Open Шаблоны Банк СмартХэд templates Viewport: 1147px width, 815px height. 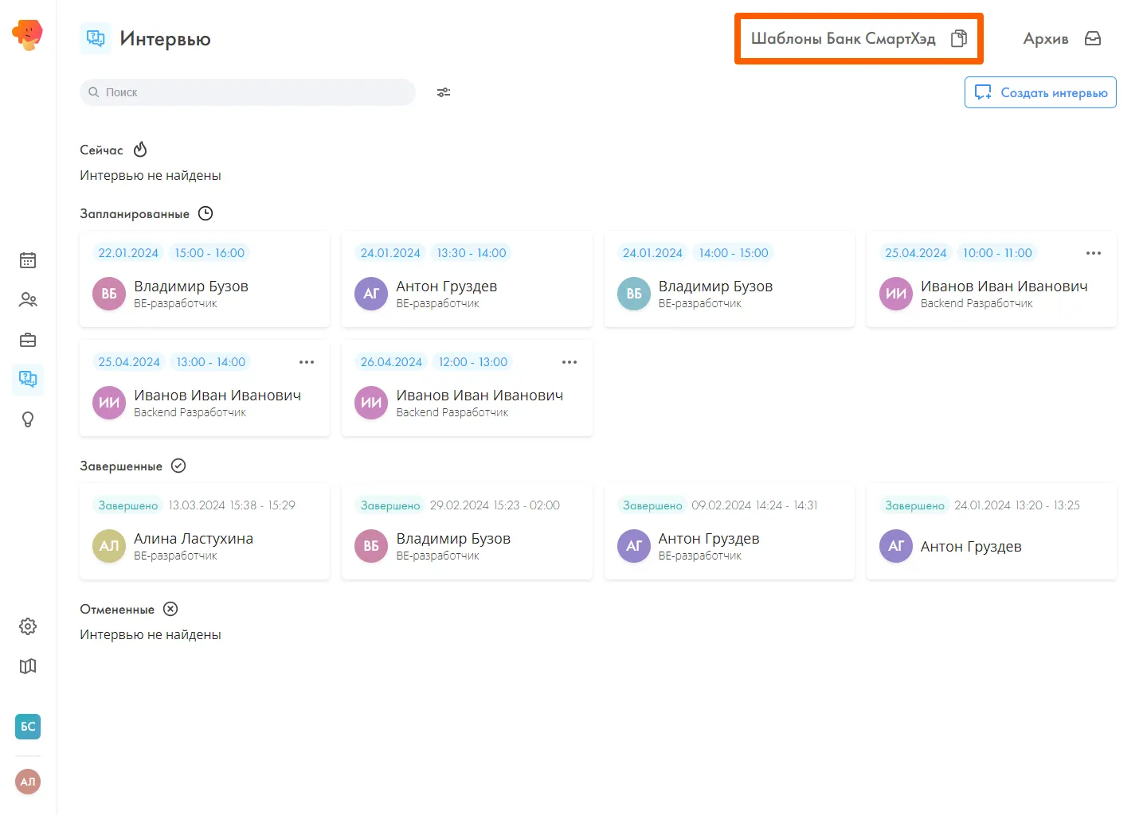coord(859,38)
